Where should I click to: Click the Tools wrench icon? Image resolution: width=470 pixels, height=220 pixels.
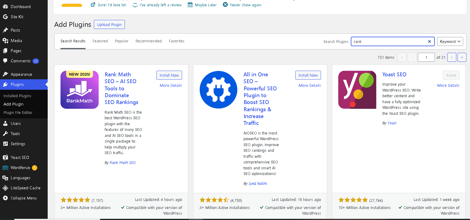tap(5, 134)
